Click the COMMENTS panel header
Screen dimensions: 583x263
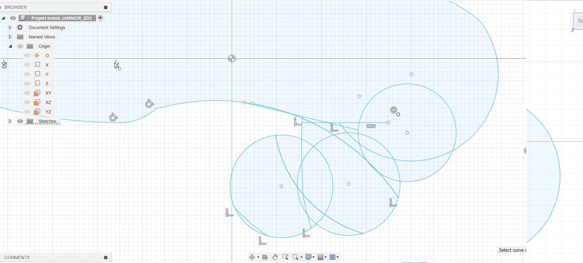click(56, 257)
